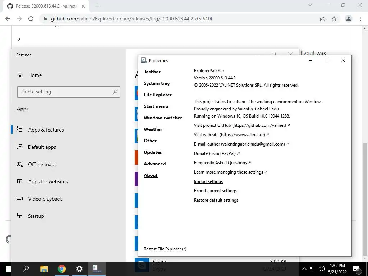Viewport: 368px width, 276px height.
Task: Click the tab search chevron
Action: tap(310, 5)
